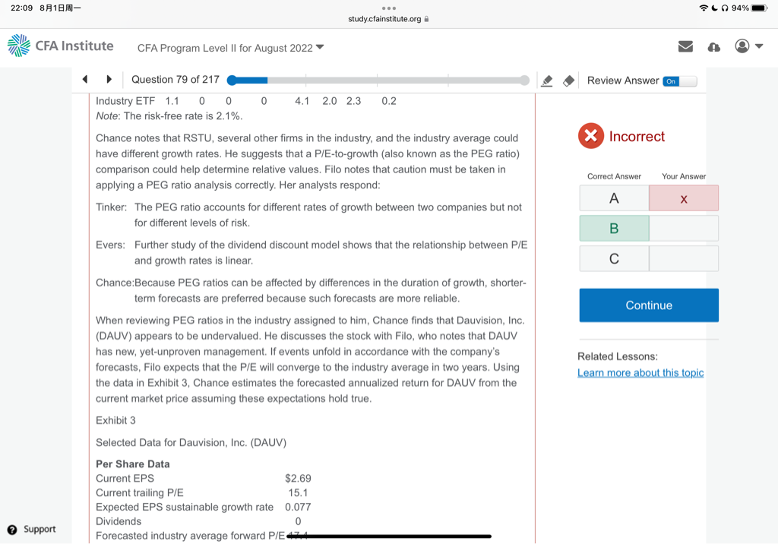Click the end of the progress bar
This screenshot has width=778, height=544.
pyautogui.click(x=524, y=81)
